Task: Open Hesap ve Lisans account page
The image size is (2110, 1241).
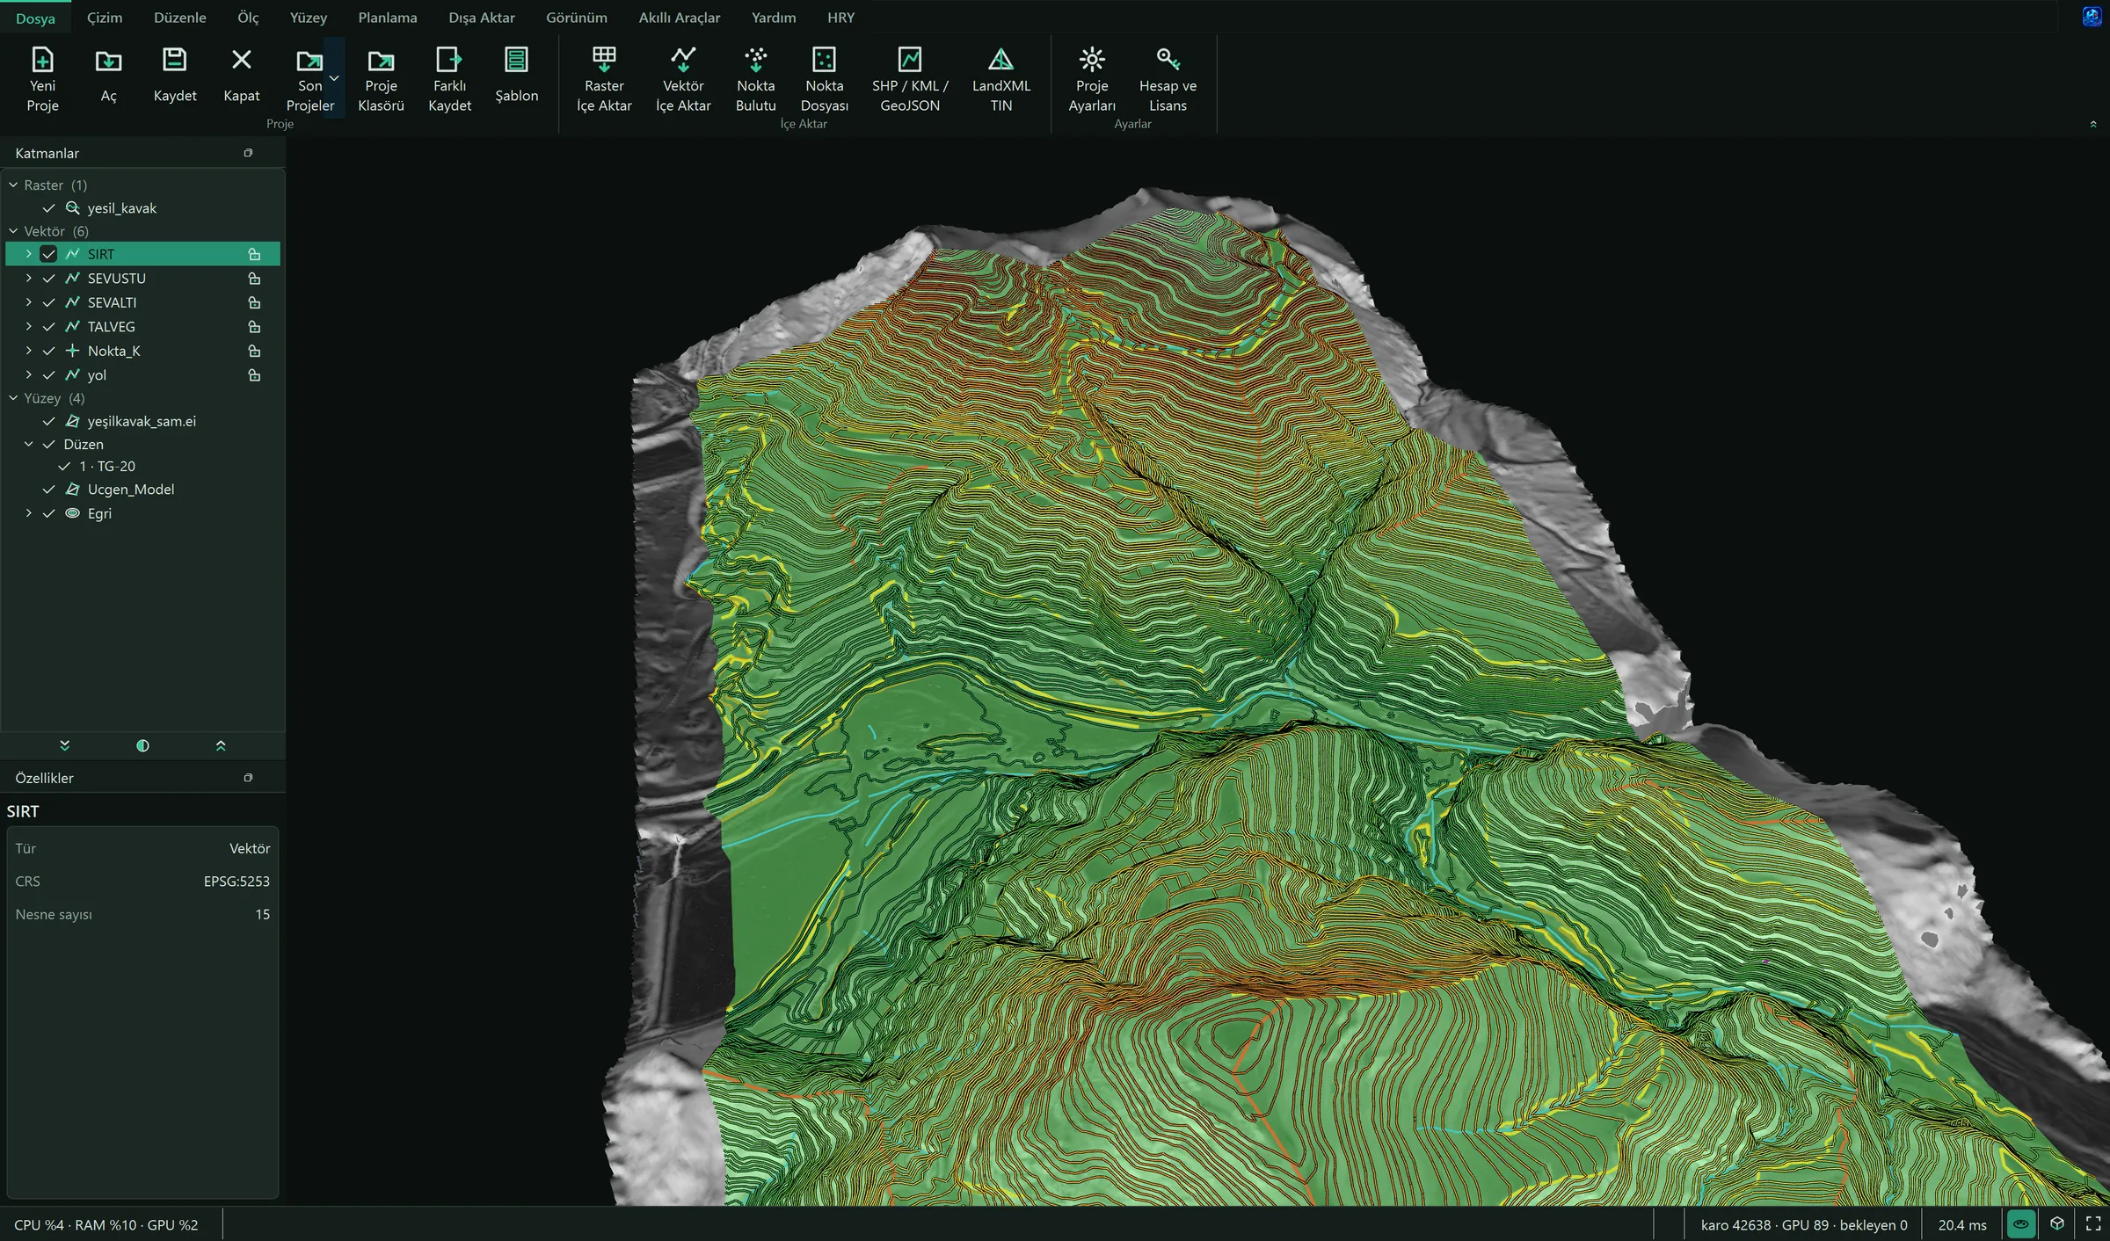Action: point(1168,80)
